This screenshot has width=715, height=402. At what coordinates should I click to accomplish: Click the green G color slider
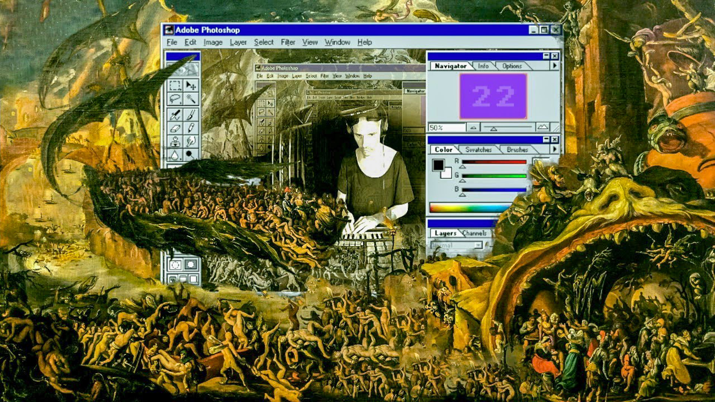tap(494, 176)
